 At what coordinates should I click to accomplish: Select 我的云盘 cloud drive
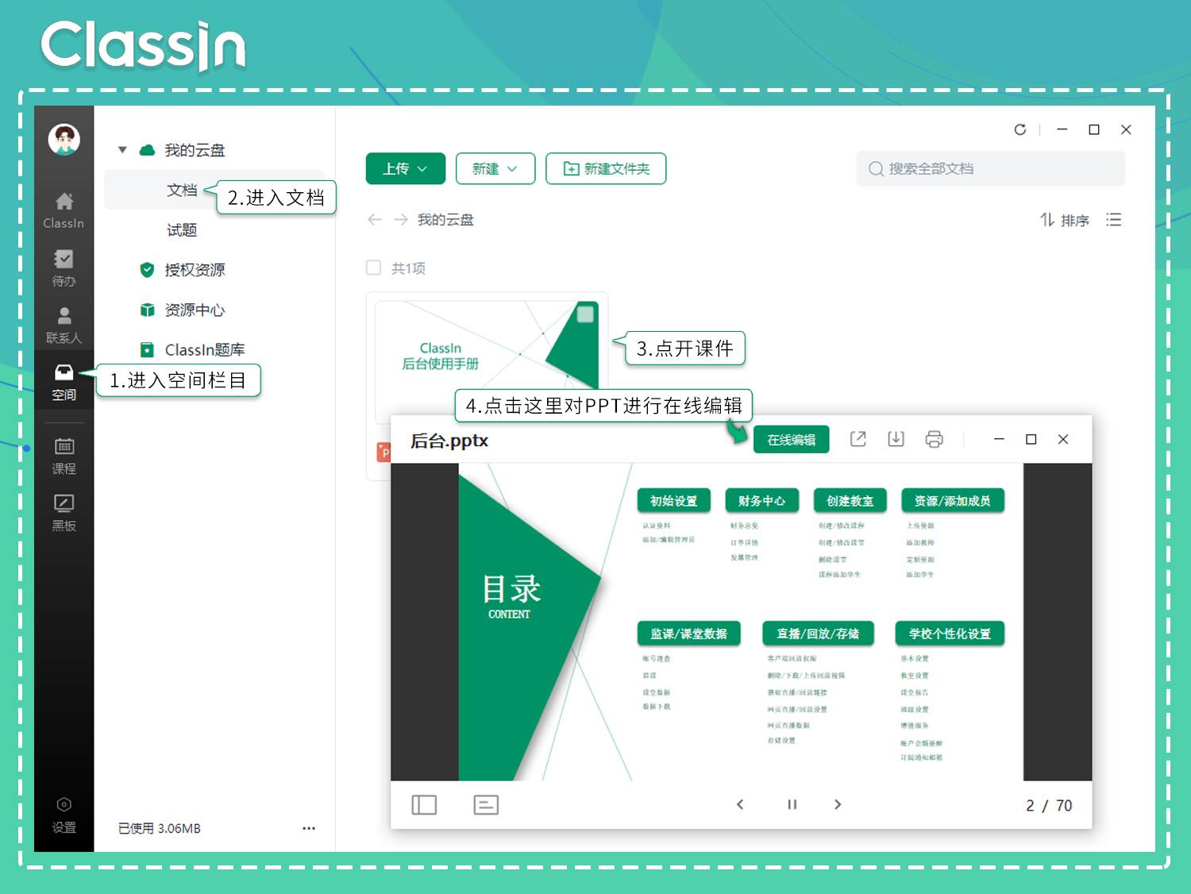pos(194,150)
